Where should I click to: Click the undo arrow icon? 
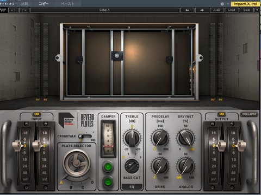(13, 10)
